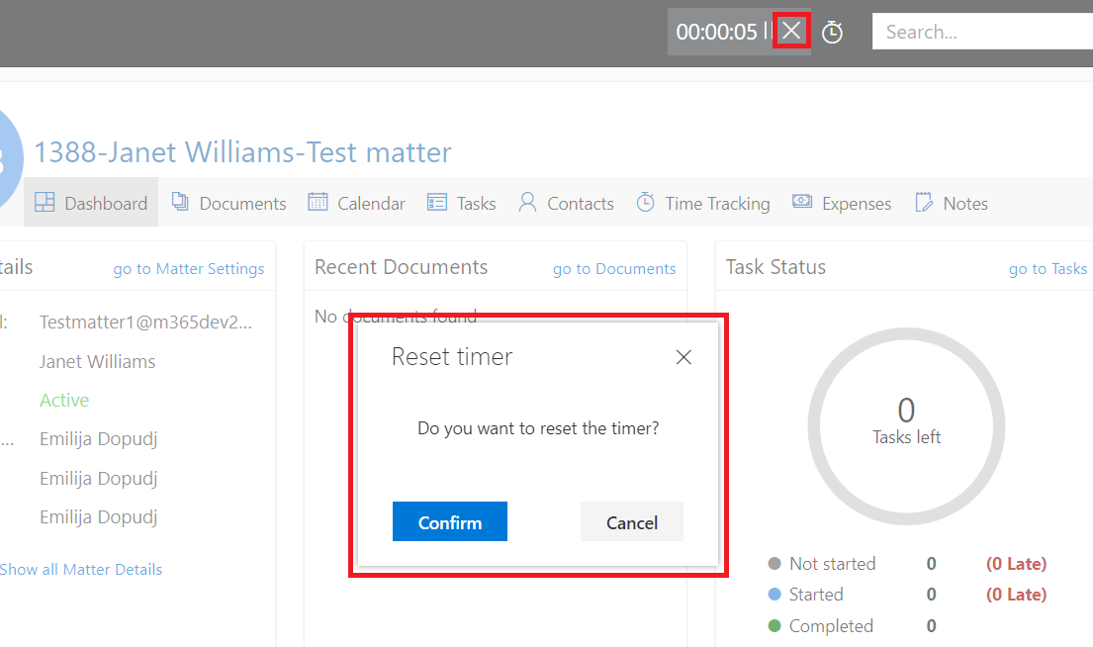Select the Contacts tab

click(566, 203)
